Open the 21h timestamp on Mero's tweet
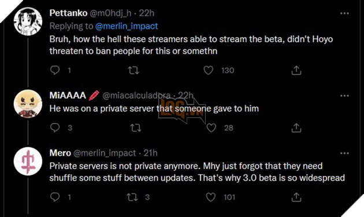The width and height of the screenshot is (364, 217). (x=150, y=153)
